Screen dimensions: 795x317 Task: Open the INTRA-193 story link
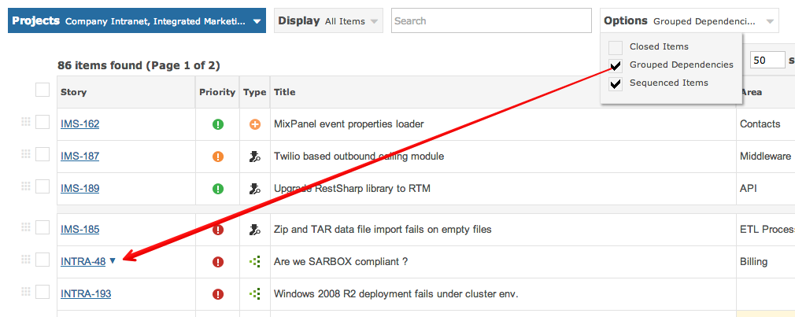pos(86,294)
